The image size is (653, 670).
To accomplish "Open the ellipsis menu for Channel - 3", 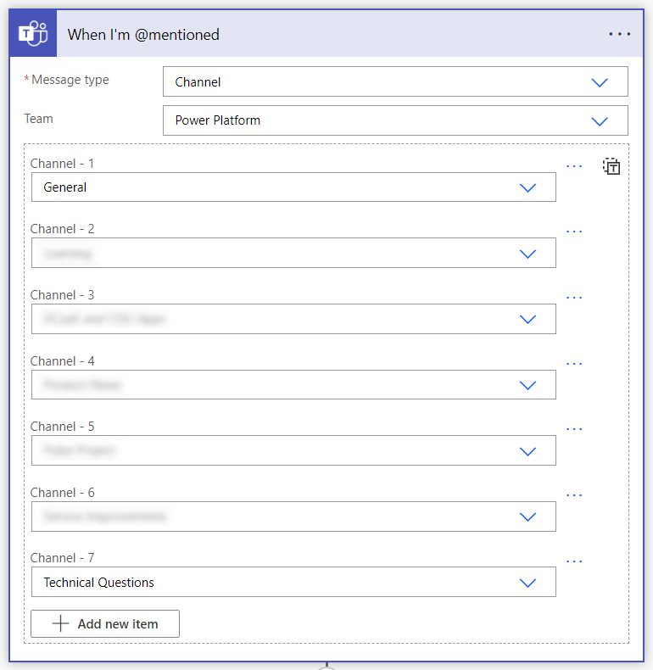I will point(574,297).
